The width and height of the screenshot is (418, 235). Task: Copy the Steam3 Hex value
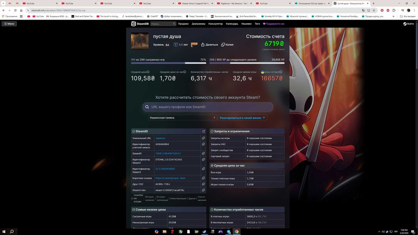204,190
